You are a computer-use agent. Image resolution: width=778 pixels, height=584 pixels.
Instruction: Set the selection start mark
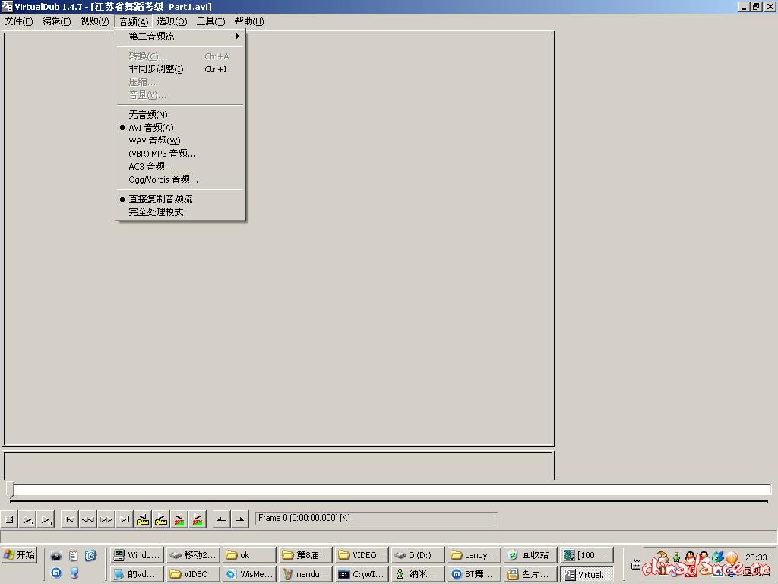click(x=221, y=520)
